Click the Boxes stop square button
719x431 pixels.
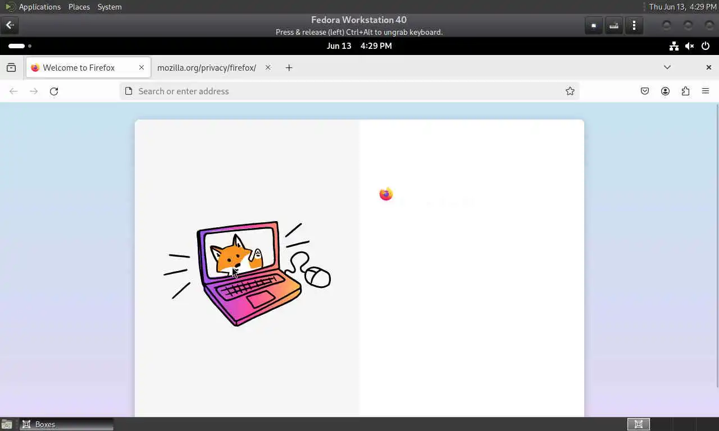point(594,25)
